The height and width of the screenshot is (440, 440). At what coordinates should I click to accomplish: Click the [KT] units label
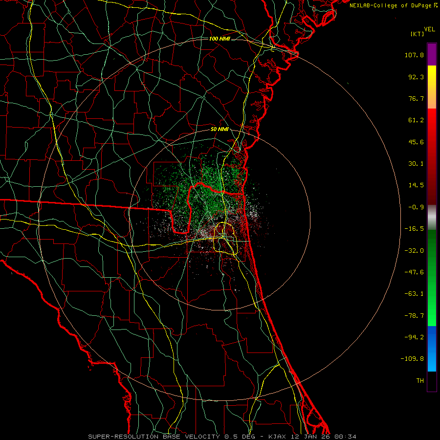click(418, 34)
